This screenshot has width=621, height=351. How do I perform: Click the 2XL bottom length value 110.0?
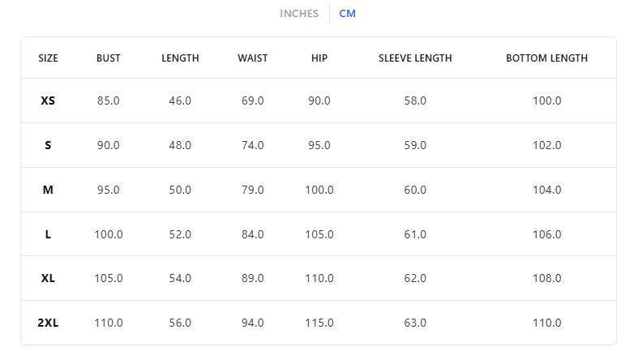click(x=546, y=323)
